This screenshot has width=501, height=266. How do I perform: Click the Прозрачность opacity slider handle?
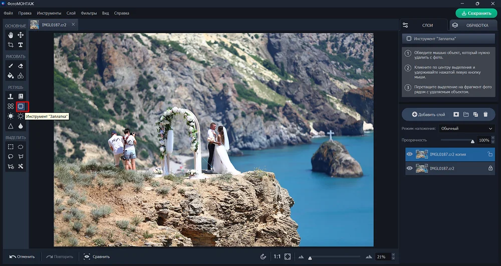click(472, 141)
